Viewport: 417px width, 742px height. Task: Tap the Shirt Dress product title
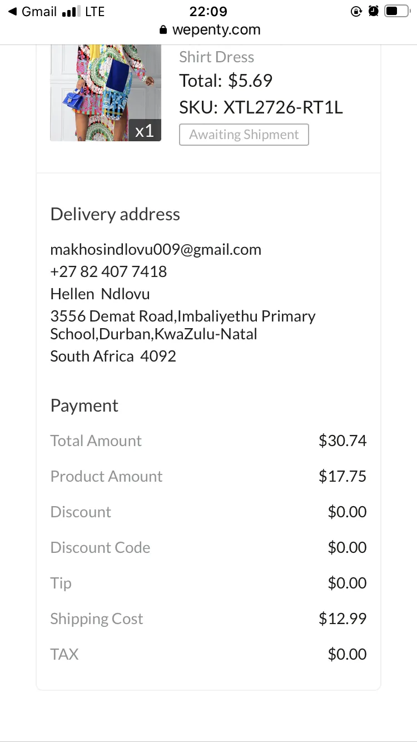coord(216,57)
